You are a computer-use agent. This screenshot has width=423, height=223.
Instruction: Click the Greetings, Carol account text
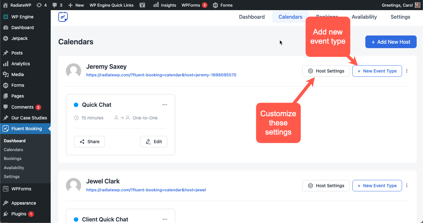pyautogui.click(x=397, y=5)
